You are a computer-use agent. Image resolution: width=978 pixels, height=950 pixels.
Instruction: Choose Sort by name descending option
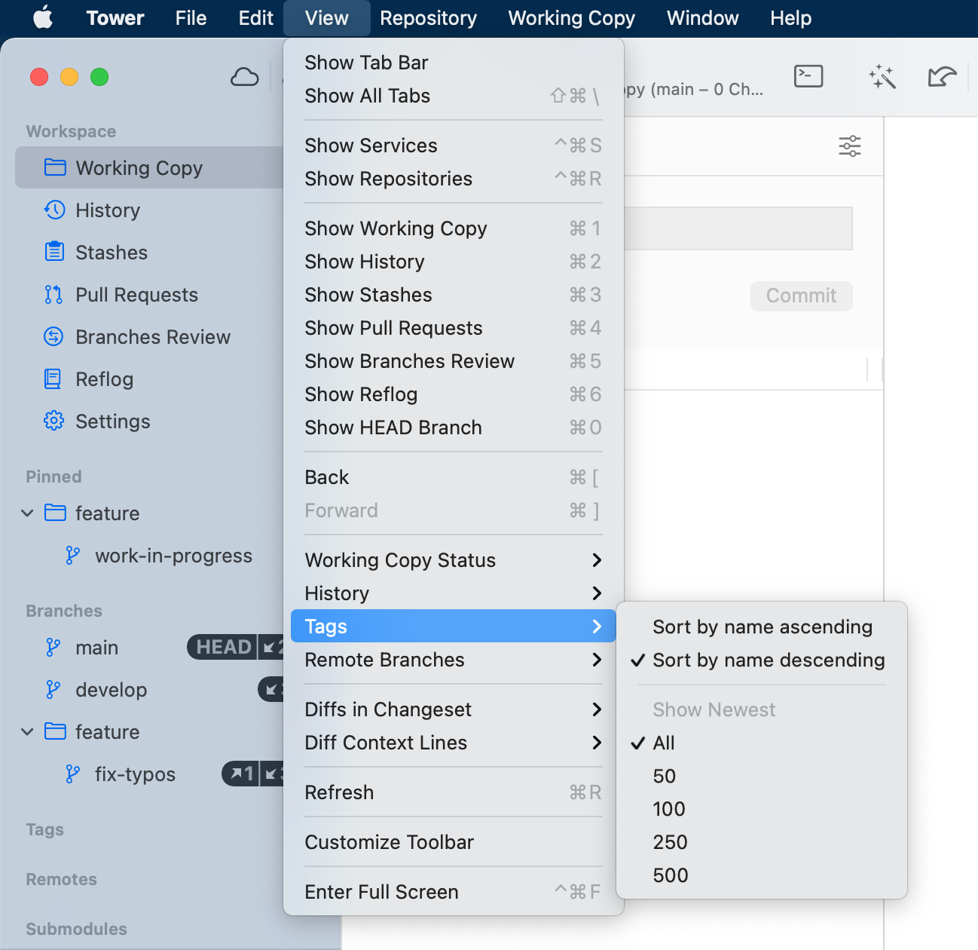[768, 660]
